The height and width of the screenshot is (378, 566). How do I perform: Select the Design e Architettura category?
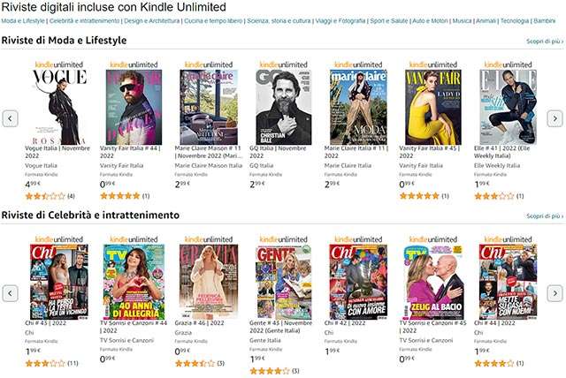coord(151,21)
